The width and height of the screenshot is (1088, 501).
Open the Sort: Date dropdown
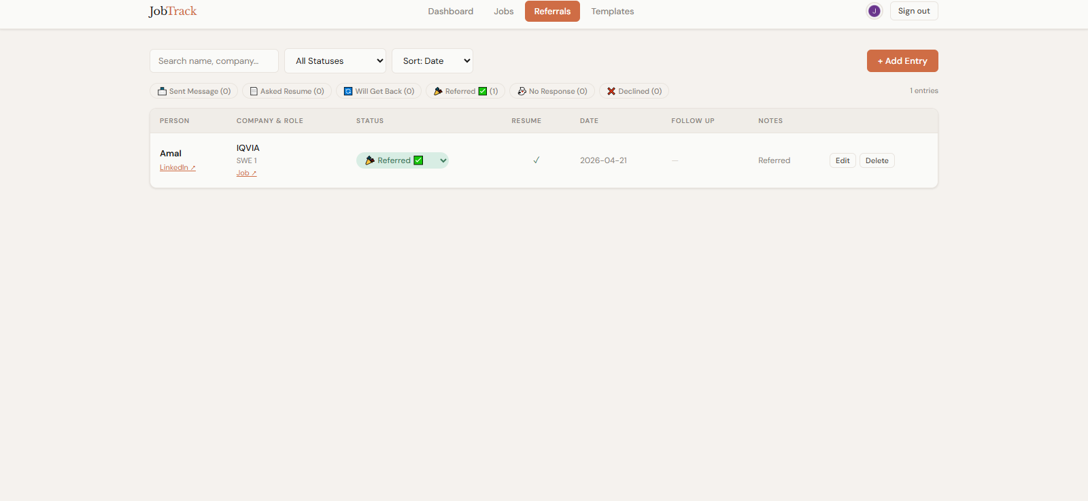(x=432, y=61)
